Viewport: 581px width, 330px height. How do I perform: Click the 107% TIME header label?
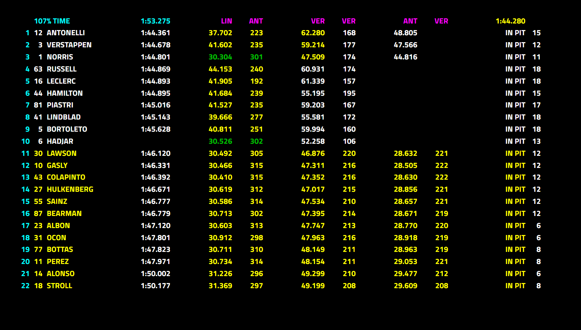(x=52, y=21)
